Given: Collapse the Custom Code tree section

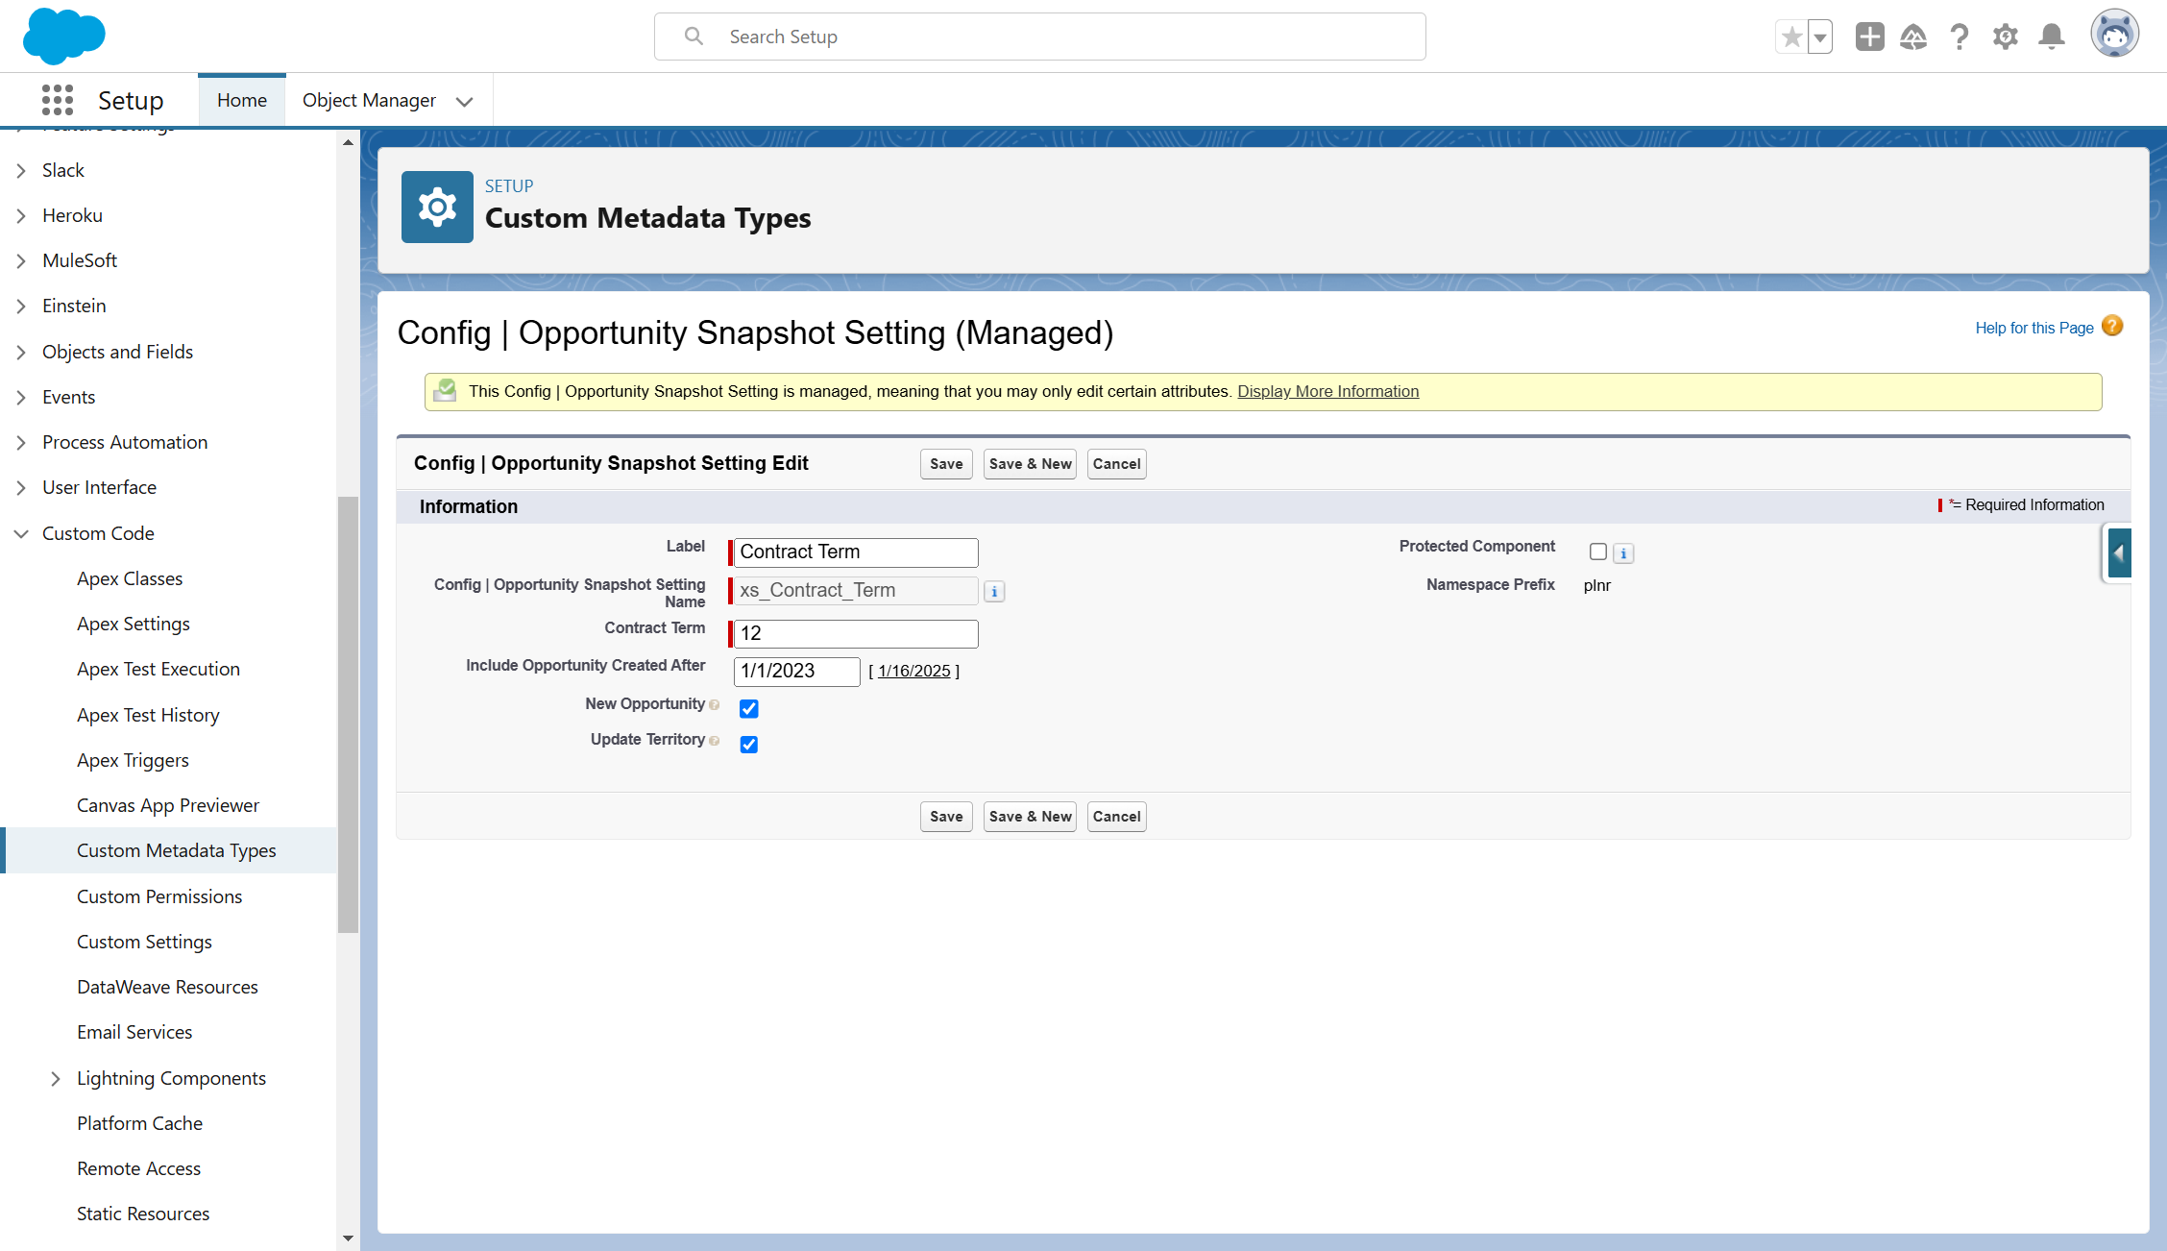Looking at the screenshot, I should pos(21,533).
